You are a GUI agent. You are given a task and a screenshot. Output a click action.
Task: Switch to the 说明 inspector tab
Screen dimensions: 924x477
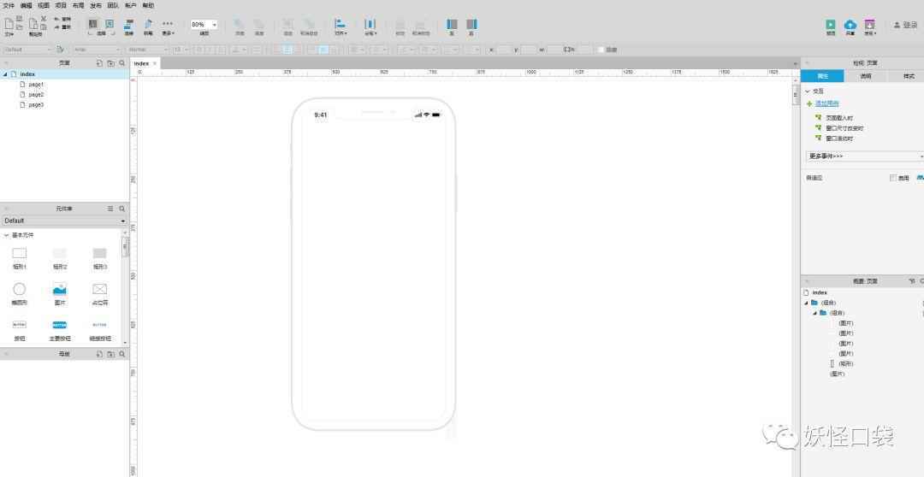[x=866, y=77]
